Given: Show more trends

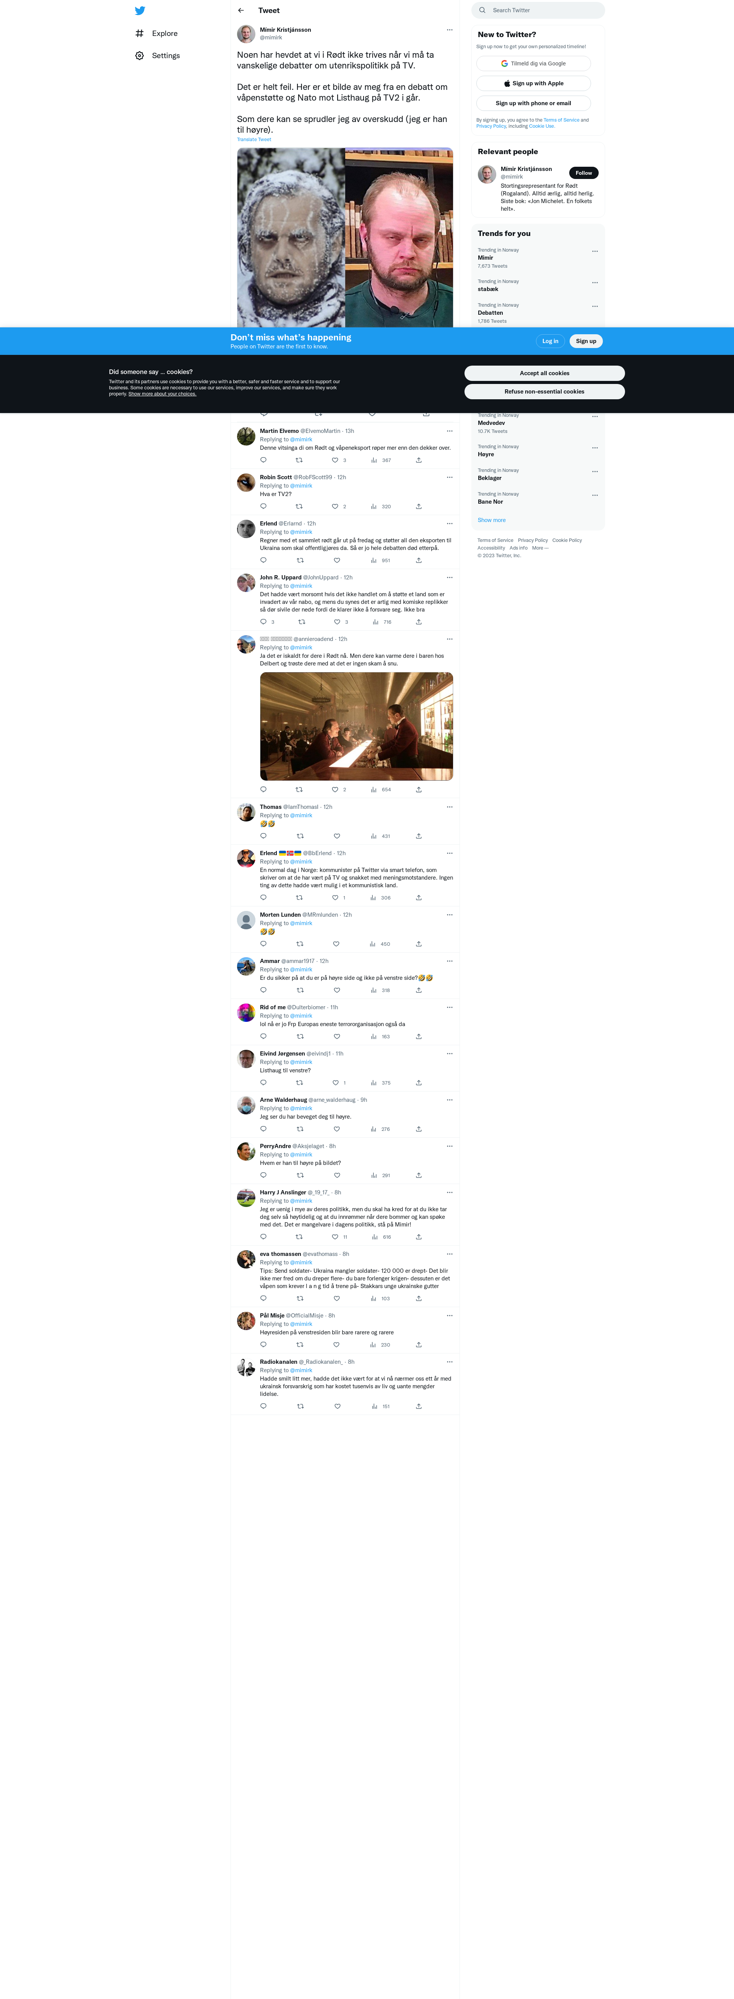Looking at the screenshot, I should [x=491, y=520].
